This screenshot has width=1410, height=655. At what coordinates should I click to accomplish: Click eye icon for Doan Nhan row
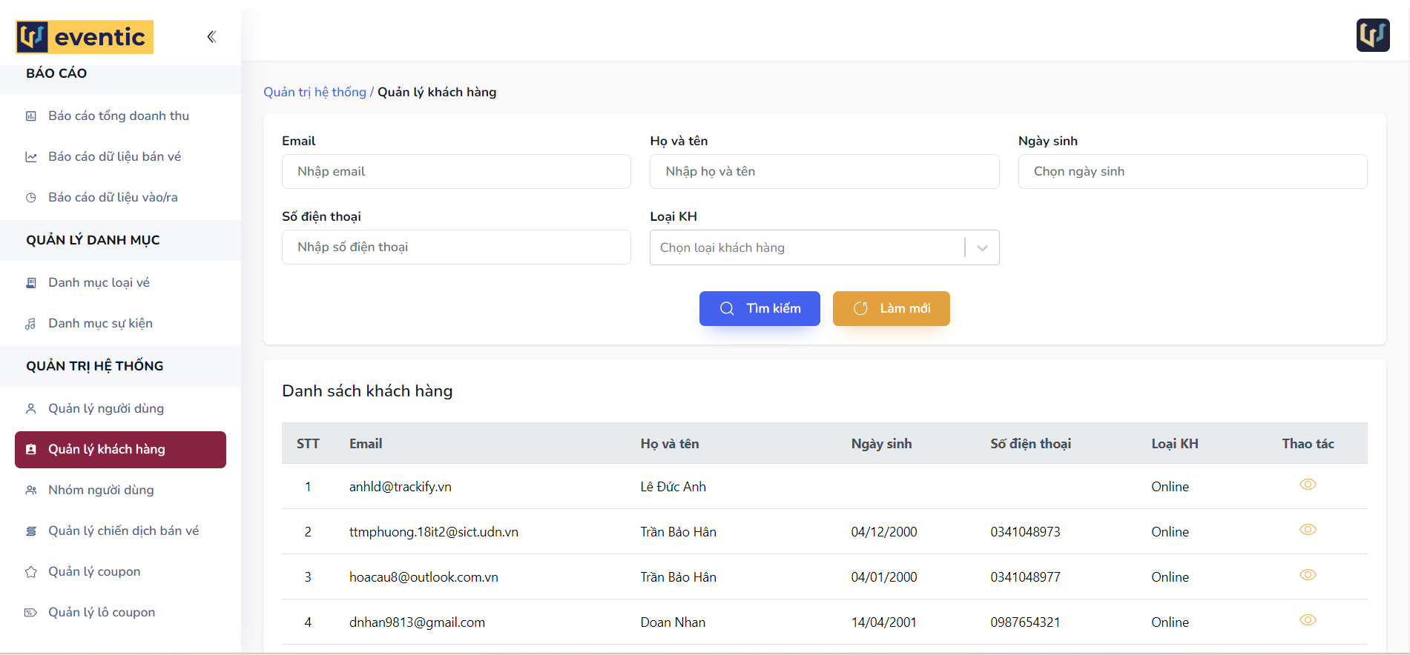(1308, 620)
